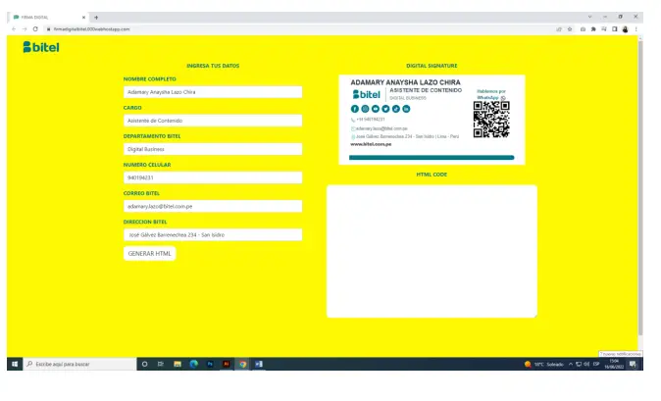The height and width of the screenshot is (401, 661).
Task: Open Cortana circle icon on the taskbar
Action: (144, 364)
